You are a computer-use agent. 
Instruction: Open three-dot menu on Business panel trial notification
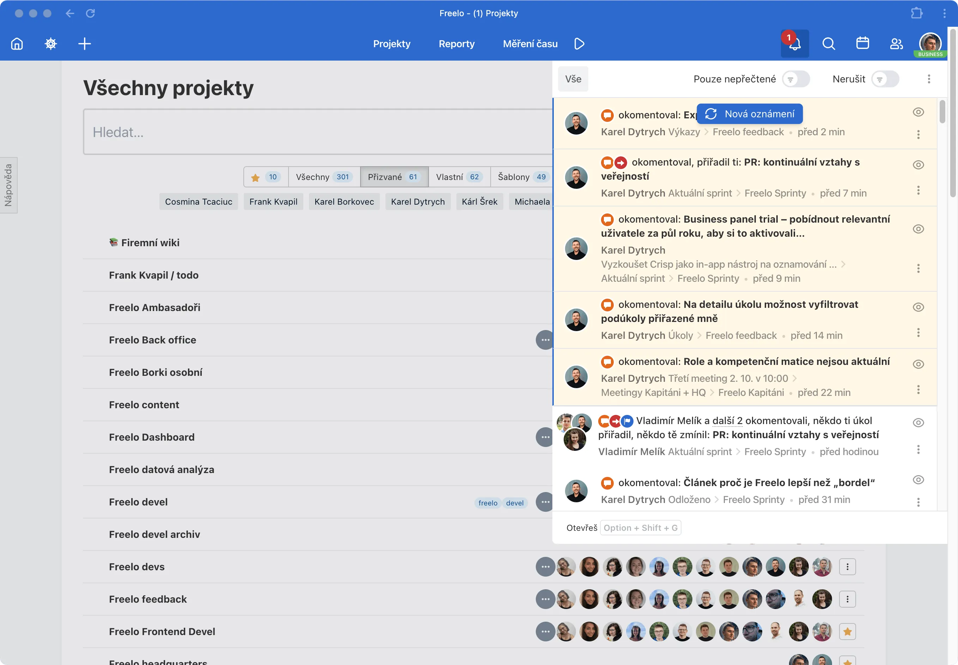[x=918, y=268]
